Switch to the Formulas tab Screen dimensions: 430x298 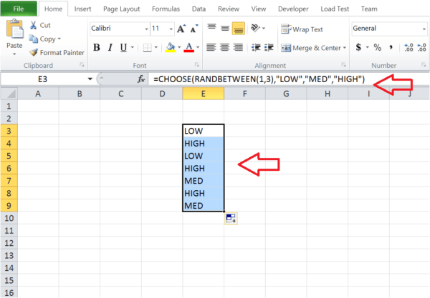[x=166, y=9]
